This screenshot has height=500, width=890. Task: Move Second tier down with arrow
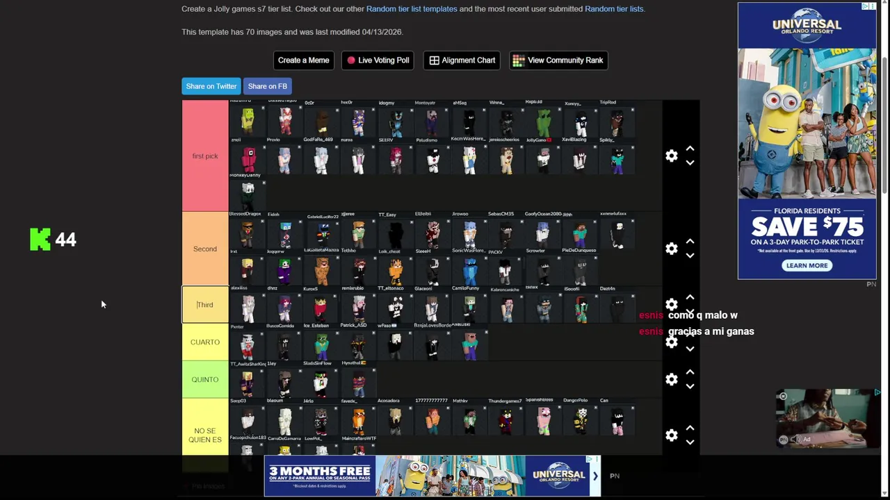click(690, 256)
